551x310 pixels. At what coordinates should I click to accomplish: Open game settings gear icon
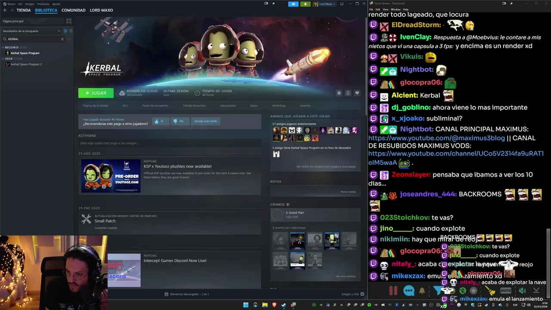coord(339,93)
